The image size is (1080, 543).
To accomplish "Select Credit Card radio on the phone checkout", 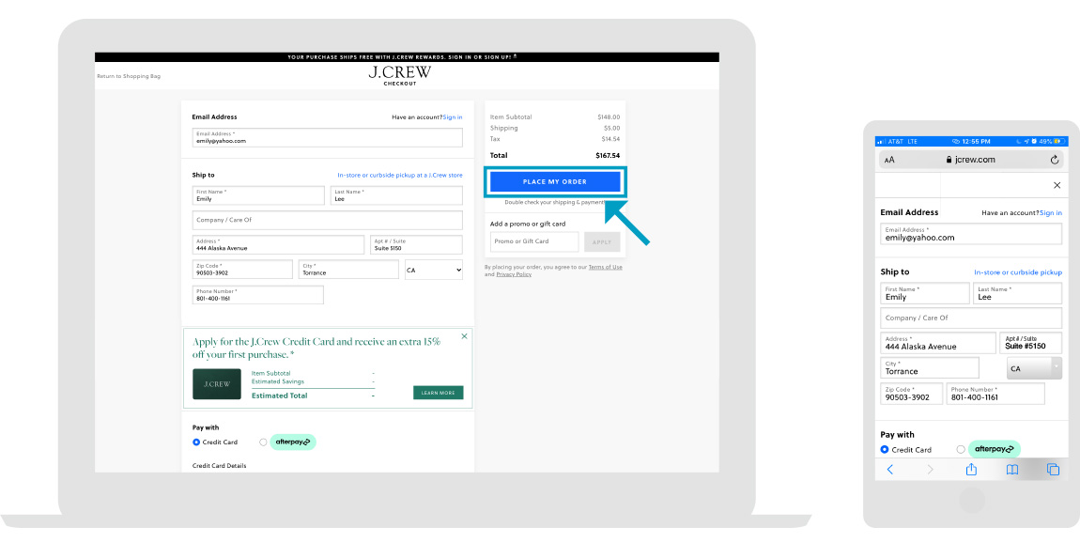I will coord(885,449).
